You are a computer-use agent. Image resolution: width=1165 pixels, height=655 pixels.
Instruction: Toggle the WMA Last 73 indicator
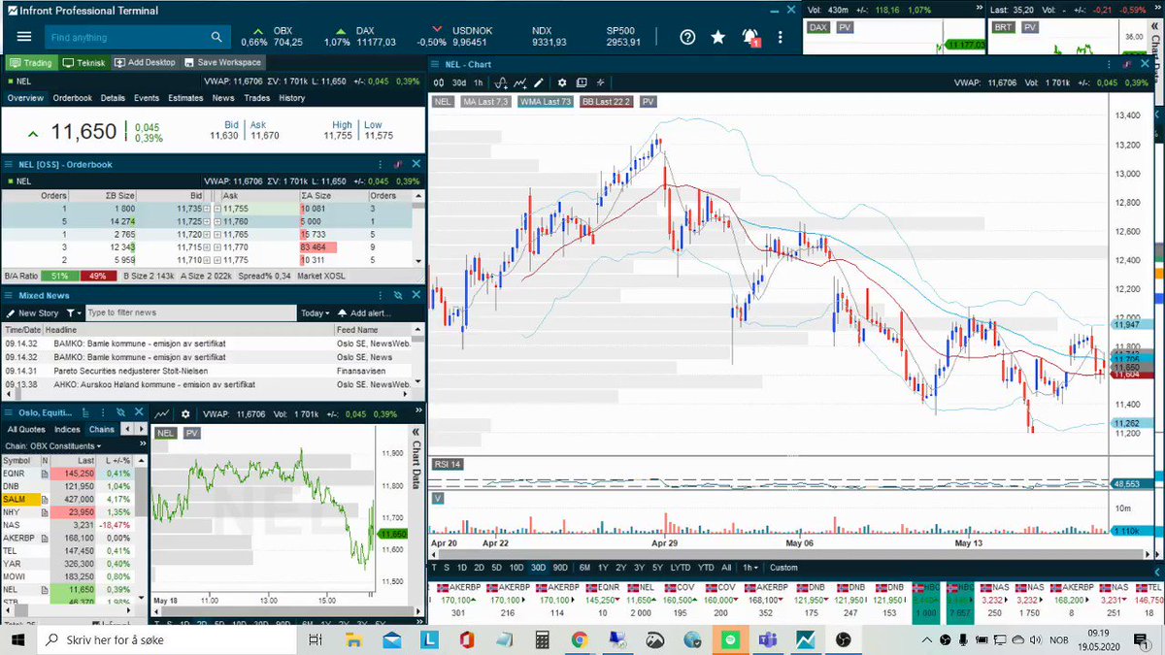click(545, 101)
